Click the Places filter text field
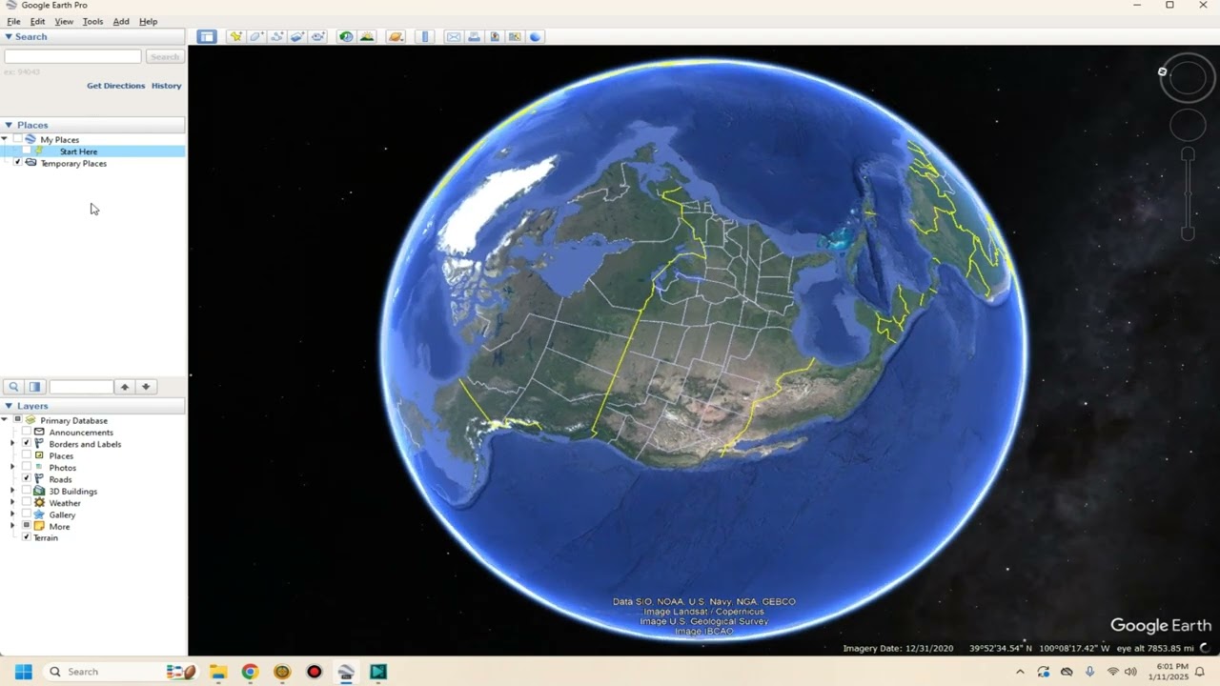1220x686 pixels. pos(81,387)
